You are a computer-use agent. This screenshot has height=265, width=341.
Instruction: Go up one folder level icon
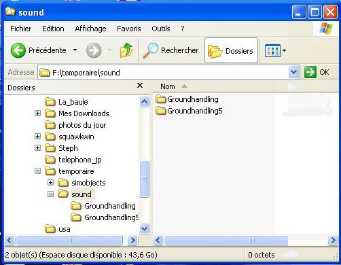click(x=126, y=50)
